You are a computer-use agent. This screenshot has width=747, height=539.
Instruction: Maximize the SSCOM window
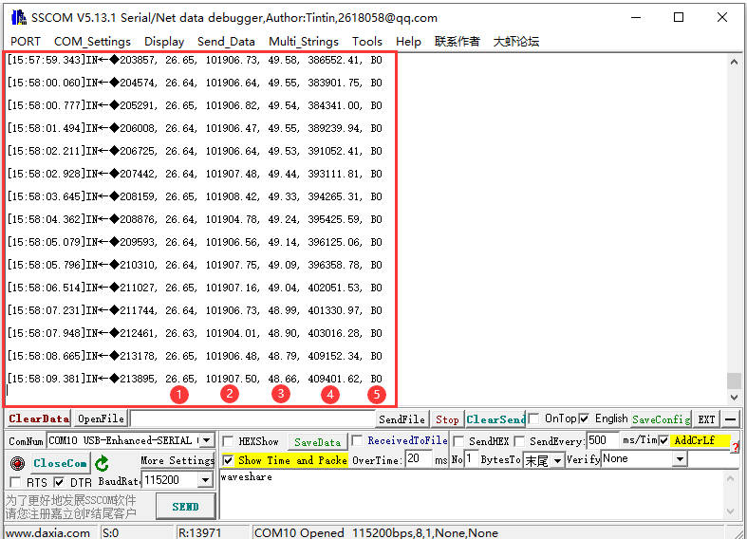679,18
